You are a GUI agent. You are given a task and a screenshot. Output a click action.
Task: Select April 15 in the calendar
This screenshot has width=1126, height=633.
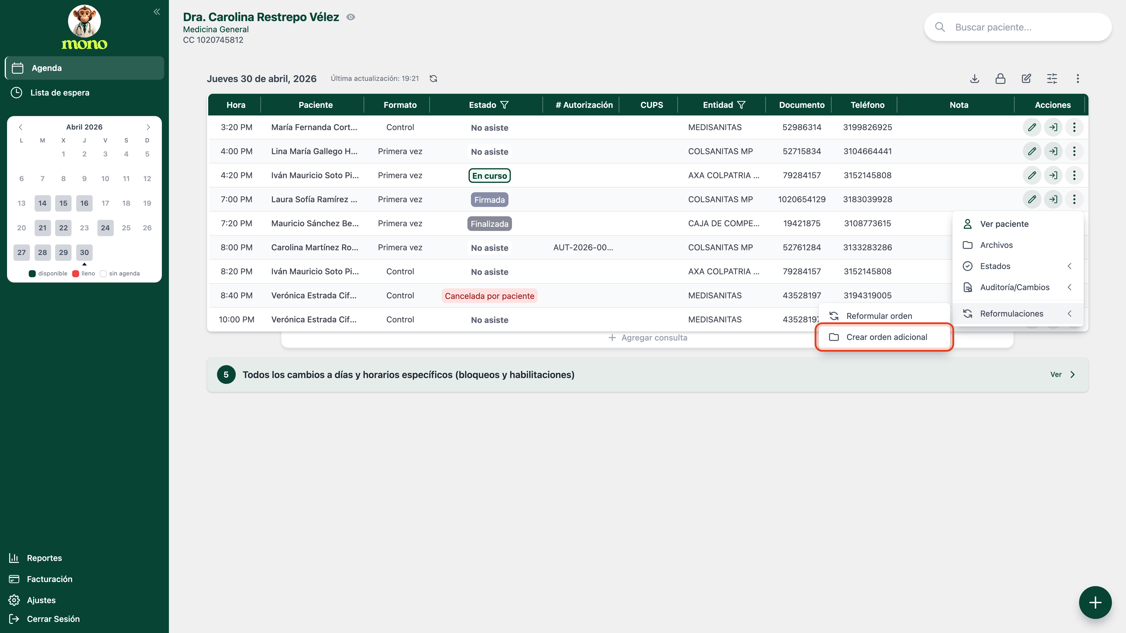point(63,203)
